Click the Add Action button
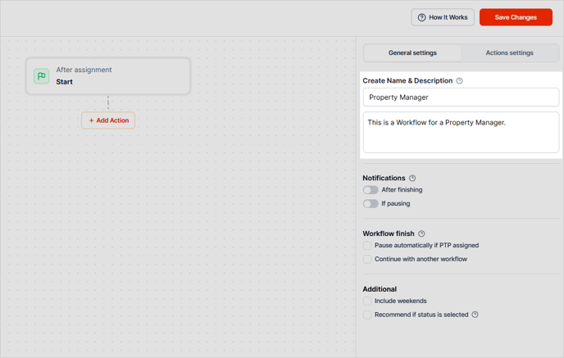Image resolution: width=564 pixels, height=358 pixels. tap(108, 120)
